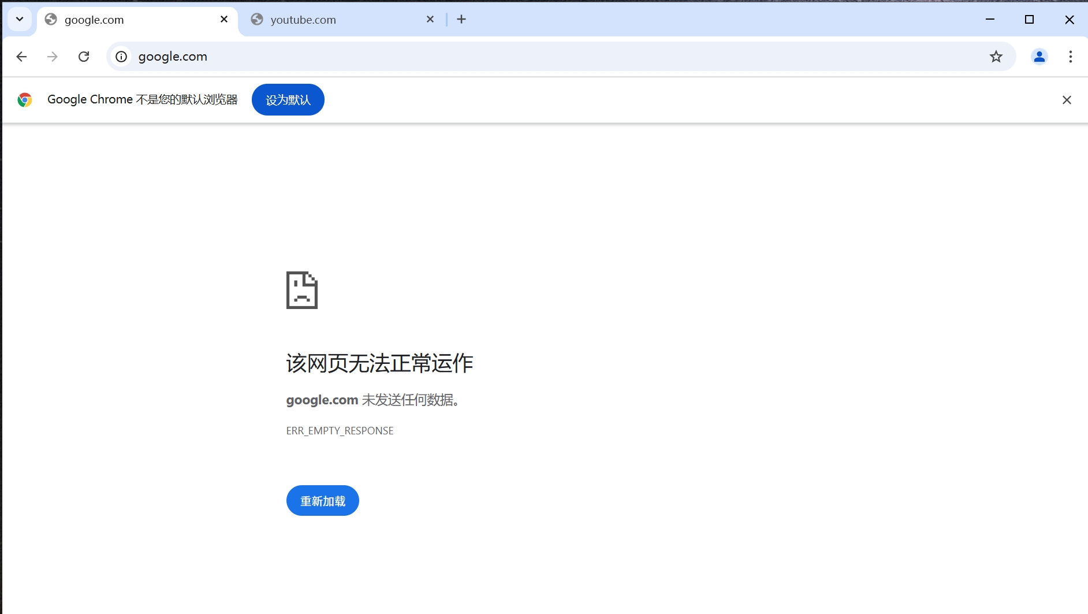Viewport: 1088px width, 614px height.
Task: Focus the address bar showing google.com
Action: coord(560,57)
